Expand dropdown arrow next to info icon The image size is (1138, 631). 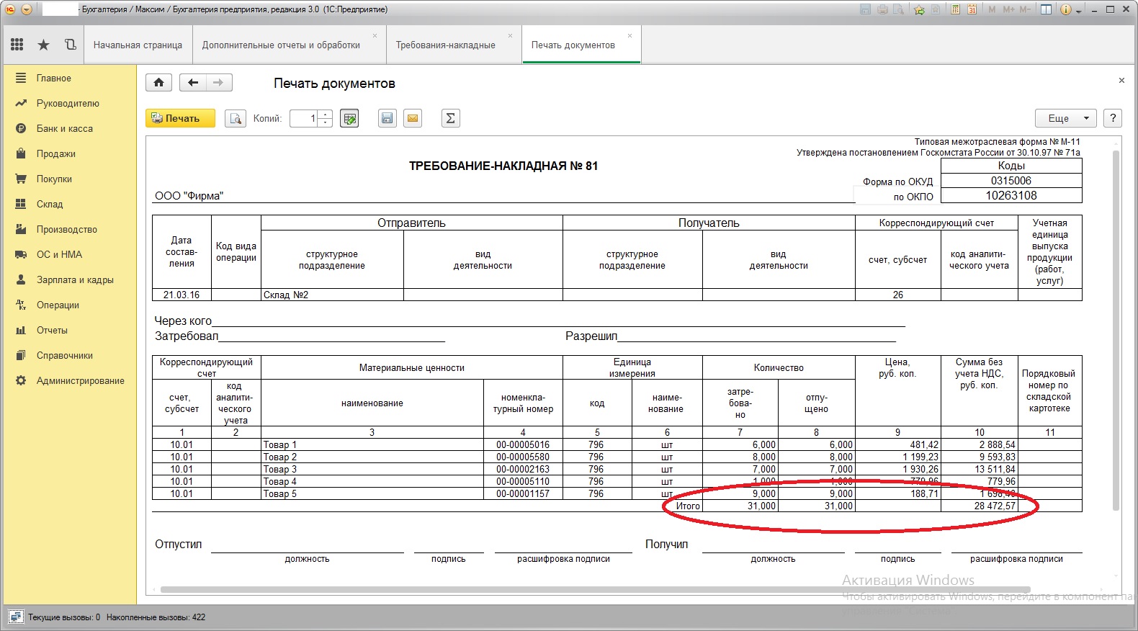click(1079, 12)
